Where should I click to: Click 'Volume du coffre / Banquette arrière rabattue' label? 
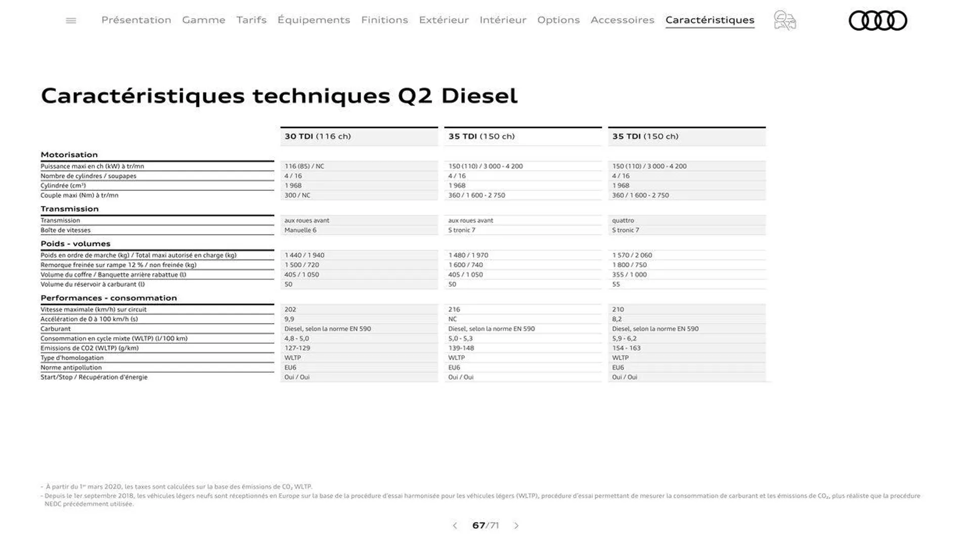tap(113, 275)
